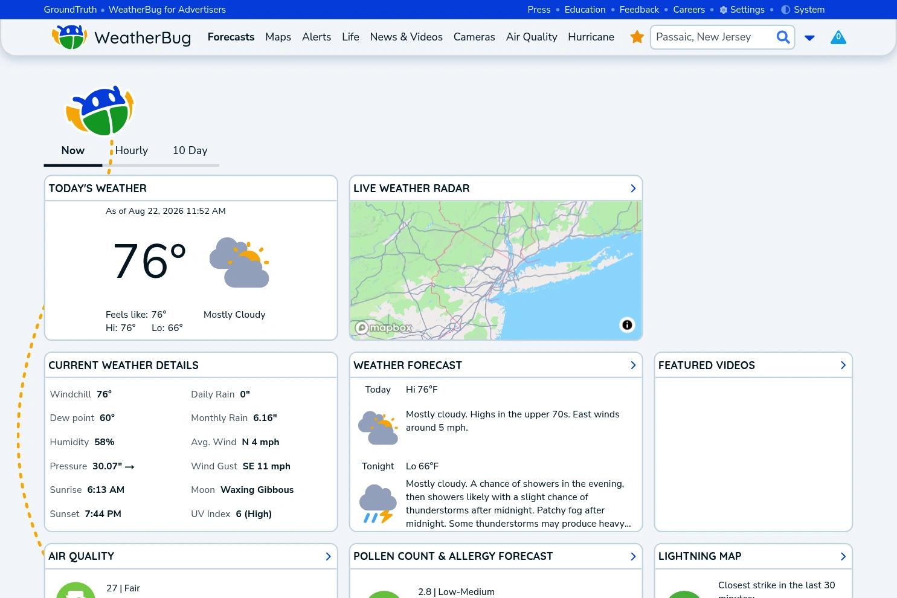Click the 'Feels like: 76°' text
Image resolution: width=897 pixels, height=598 pixels.
(x=136, y=315)
